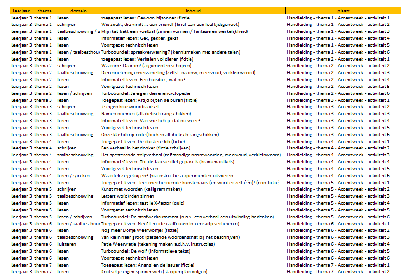Click cell 'toegepast lezen: Gewoon bijzonder (fictie)'

pyautogui.click(x=146, y=18)
